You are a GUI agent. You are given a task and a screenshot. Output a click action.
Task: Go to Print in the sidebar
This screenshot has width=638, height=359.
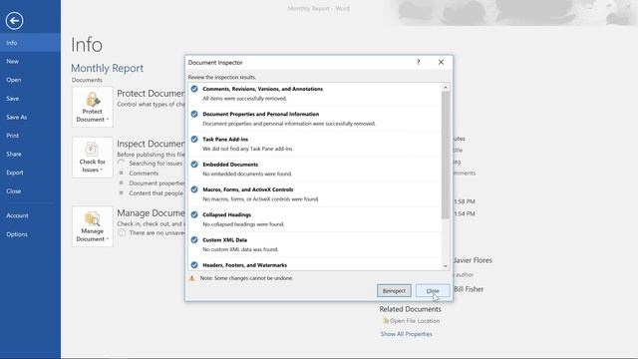click(x=30, y=136)
